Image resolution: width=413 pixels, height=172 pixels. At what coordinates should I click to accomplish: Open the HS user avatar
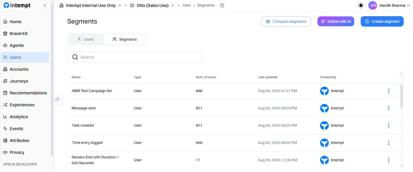373,5
